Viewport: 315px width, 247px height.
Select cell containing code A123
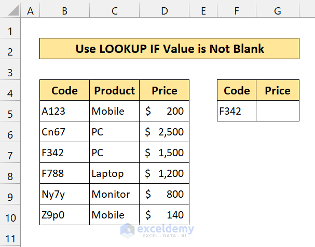pyautogui.click(x=64, y=111)
